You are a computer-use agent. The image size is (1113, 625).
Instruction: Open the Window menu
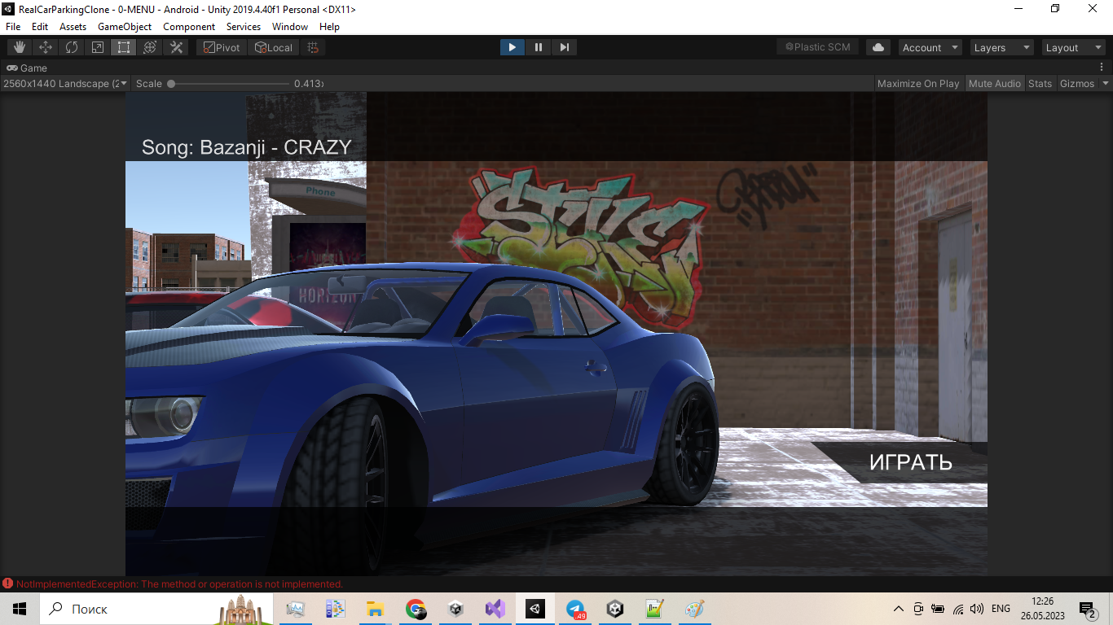tap(290, 26)
